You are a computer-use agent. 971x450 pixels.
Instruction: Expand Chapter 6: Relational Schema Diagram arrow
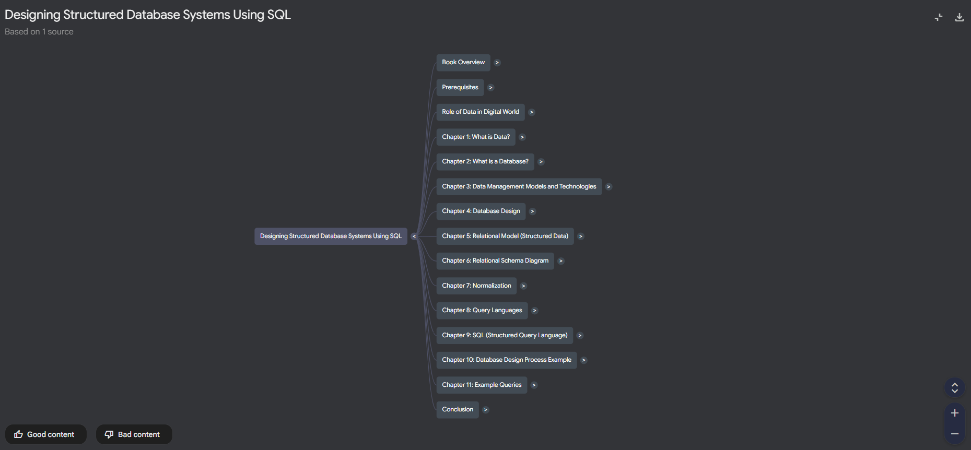561,261
